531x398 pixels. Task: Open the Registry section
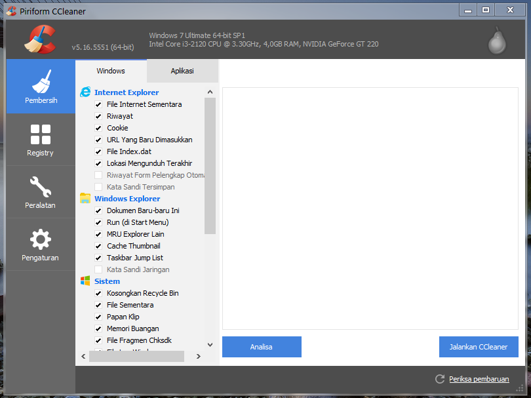(41, 140)
